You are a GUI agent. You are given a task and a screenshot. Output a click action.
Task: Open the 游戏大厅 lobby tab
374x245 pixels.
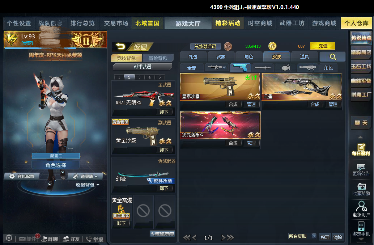tap(188, 24)
